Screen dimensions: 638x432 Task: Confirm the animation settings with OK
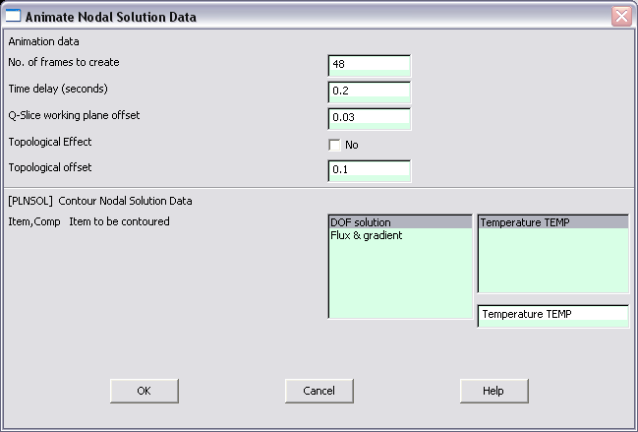point(145,391)
